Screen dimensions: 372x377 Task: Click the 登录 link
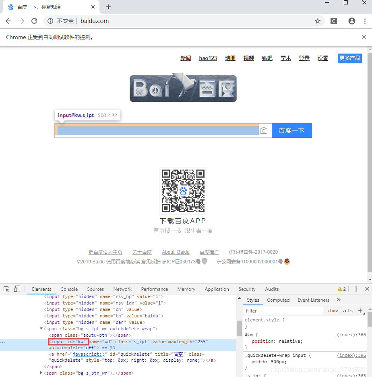[x=304, y=58]
